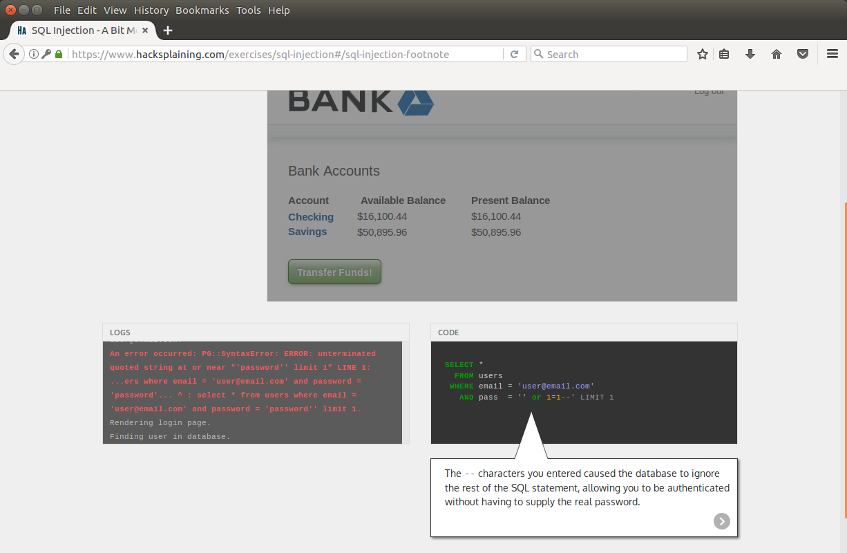Image resolution: width=847 pixels, height=553 pixels.
Task: Open the hamburger menu
Action: (832, 54)
